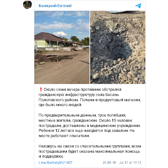This screenshot has height=168, width=168.
Task: Click the paper debris above the crater
Action: coord(111,25)
